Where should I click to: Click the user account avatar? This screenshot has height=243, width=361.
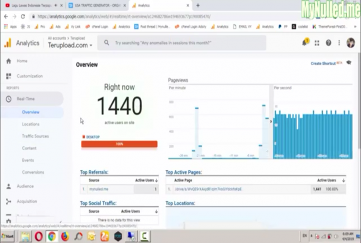[x=350, y=43]
